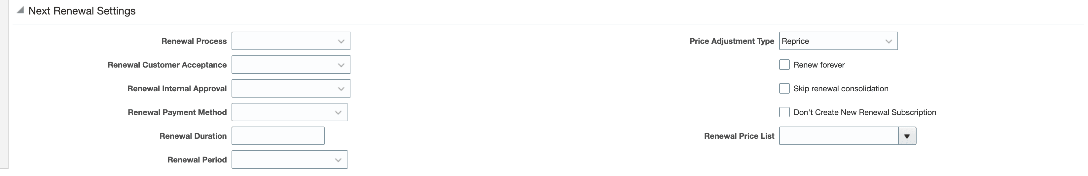Click the Price Adjustment Type chevron icon

point(889,41)
